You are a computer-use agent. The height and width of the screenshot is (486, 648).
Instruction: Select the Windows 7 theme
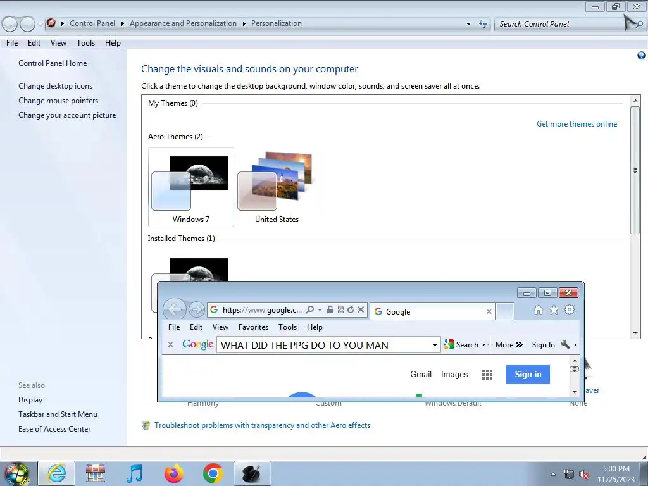coord(191,187)
